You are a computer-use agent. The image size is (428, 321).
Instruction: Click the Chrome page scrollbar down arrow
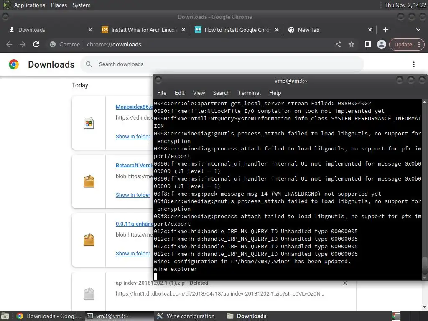[x=425, y=307]
